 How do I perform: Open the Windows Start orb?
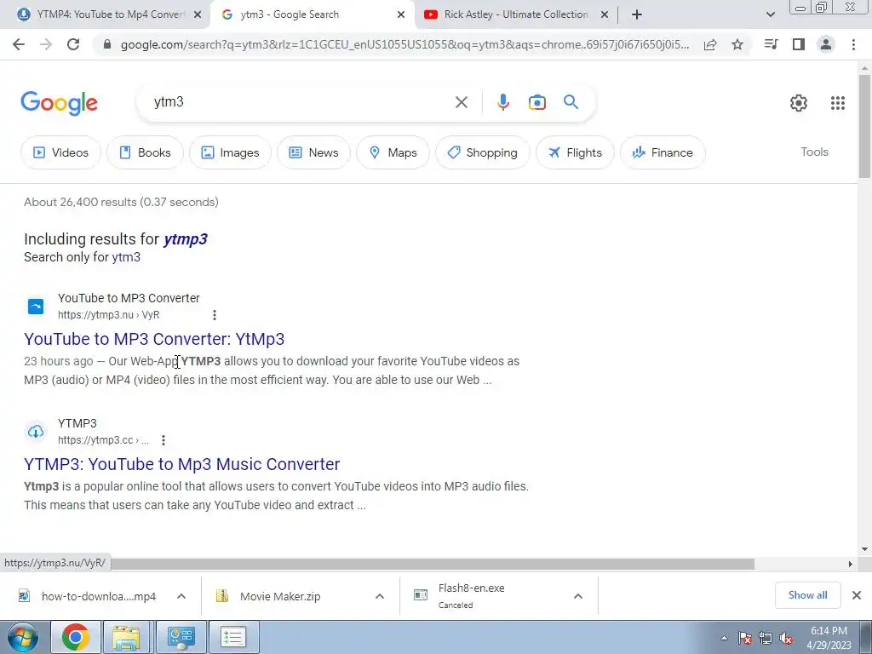click(x=23, y=637)
